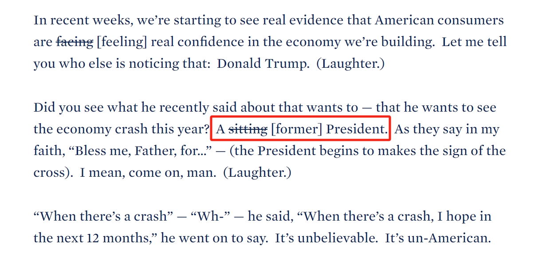Click the quoted fragment "Wh-"

click(210, 217)
